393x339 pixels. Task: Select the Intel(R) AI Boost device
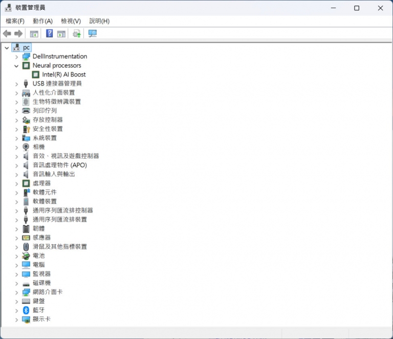(63, 75)
